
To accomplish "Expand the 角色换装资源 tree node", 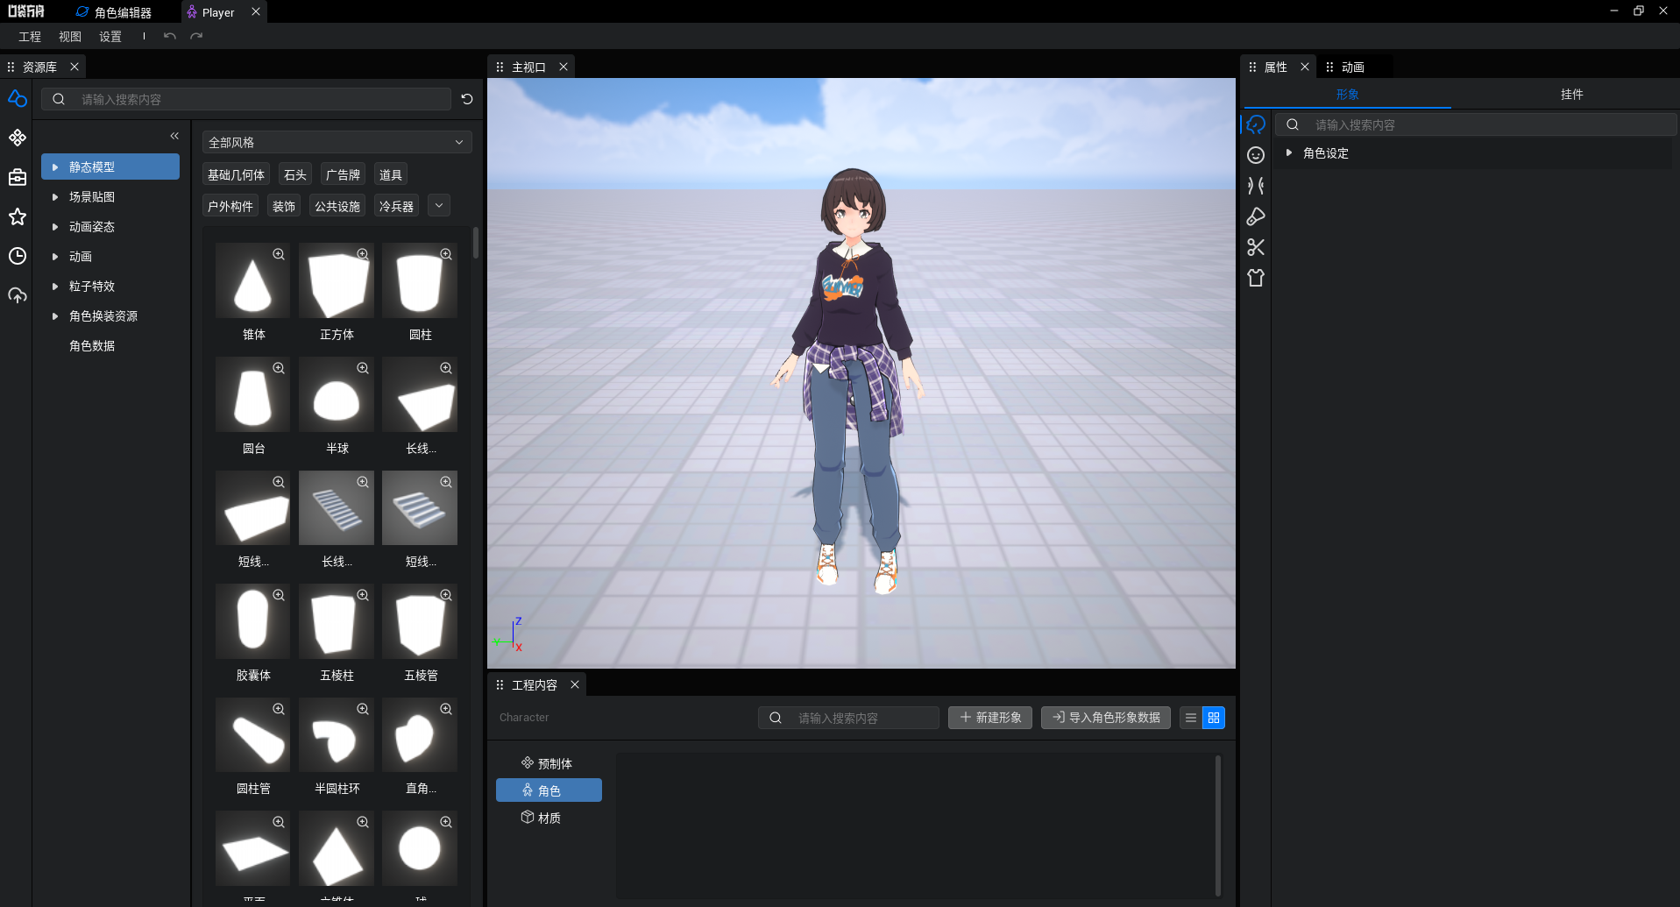I will (55, 316).
